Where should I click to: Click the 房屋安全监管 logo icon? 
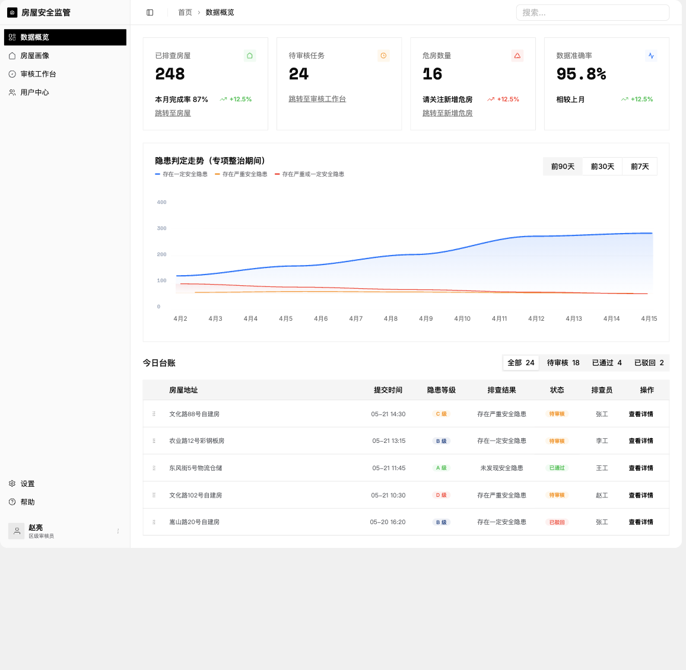12,12
